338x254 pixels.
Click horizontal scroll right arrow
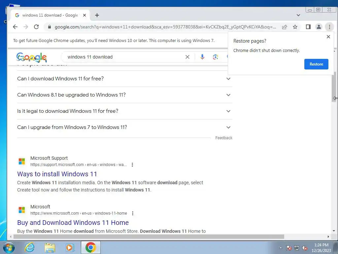(x=328, y=237)
